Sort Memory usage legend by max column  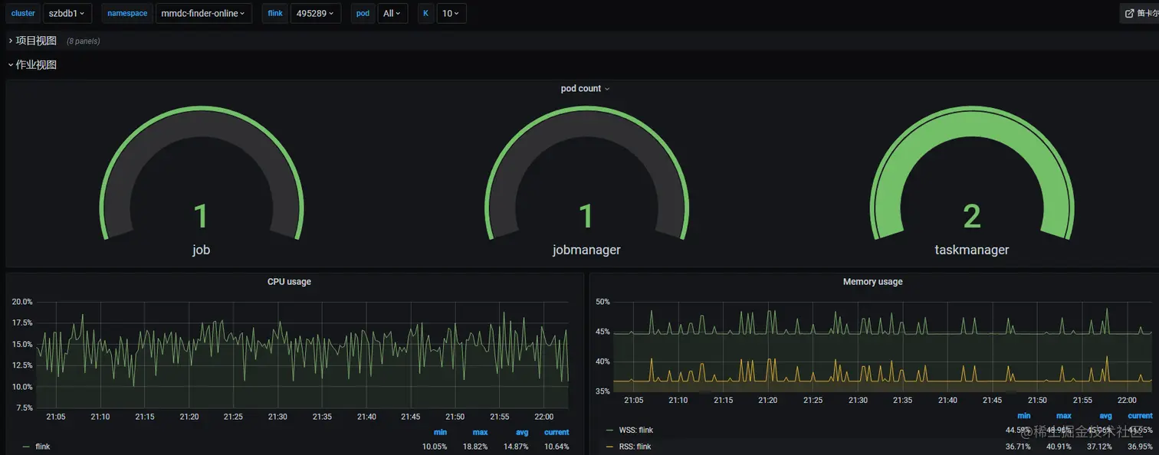[x=1064, y=416]
